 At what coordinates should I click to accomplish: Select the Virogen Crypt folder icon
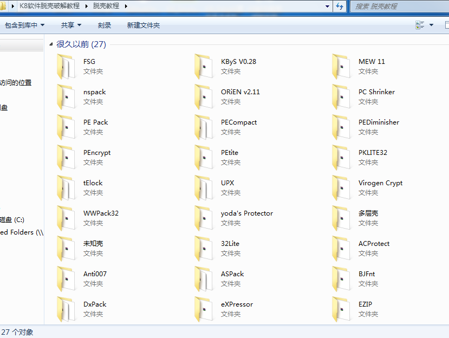tap(341, 188)
